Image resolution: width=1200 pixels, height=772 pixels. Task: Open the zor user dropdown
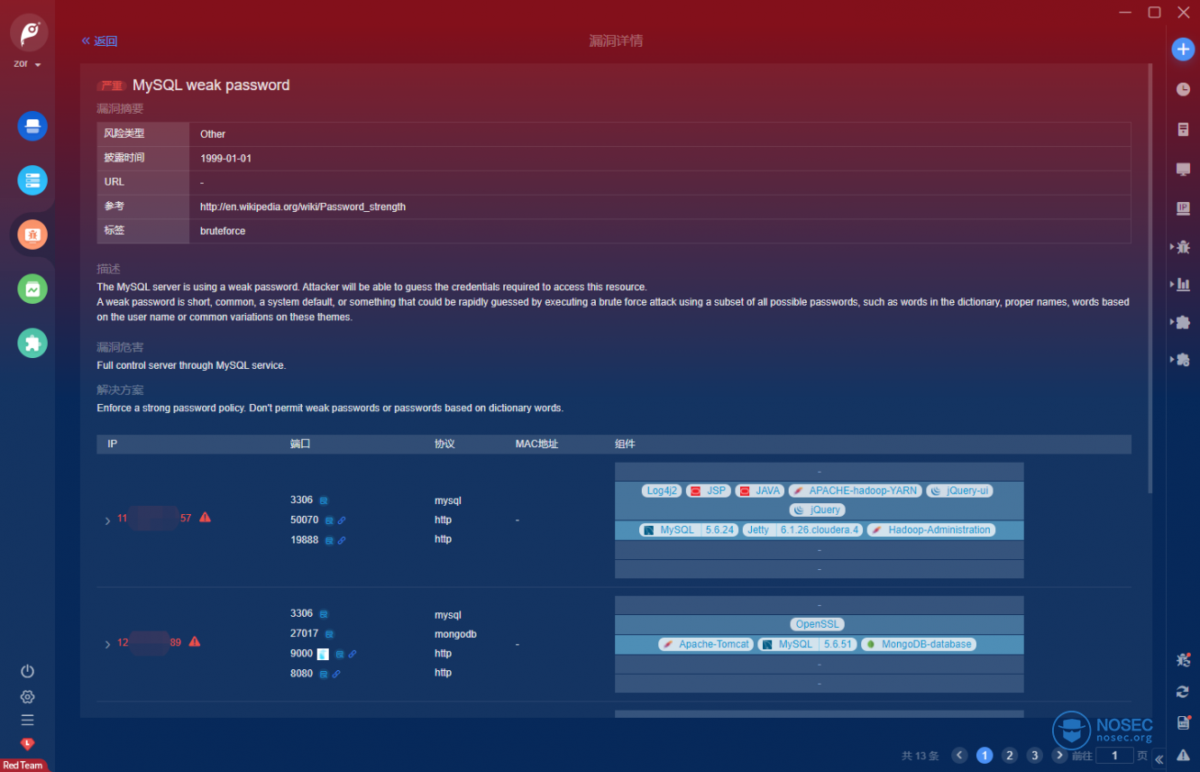[x=28, y=64]
